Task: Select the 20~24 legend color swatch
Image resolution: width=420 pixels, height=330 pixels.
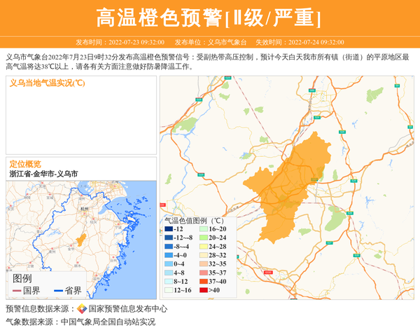Action: (202, 238)
